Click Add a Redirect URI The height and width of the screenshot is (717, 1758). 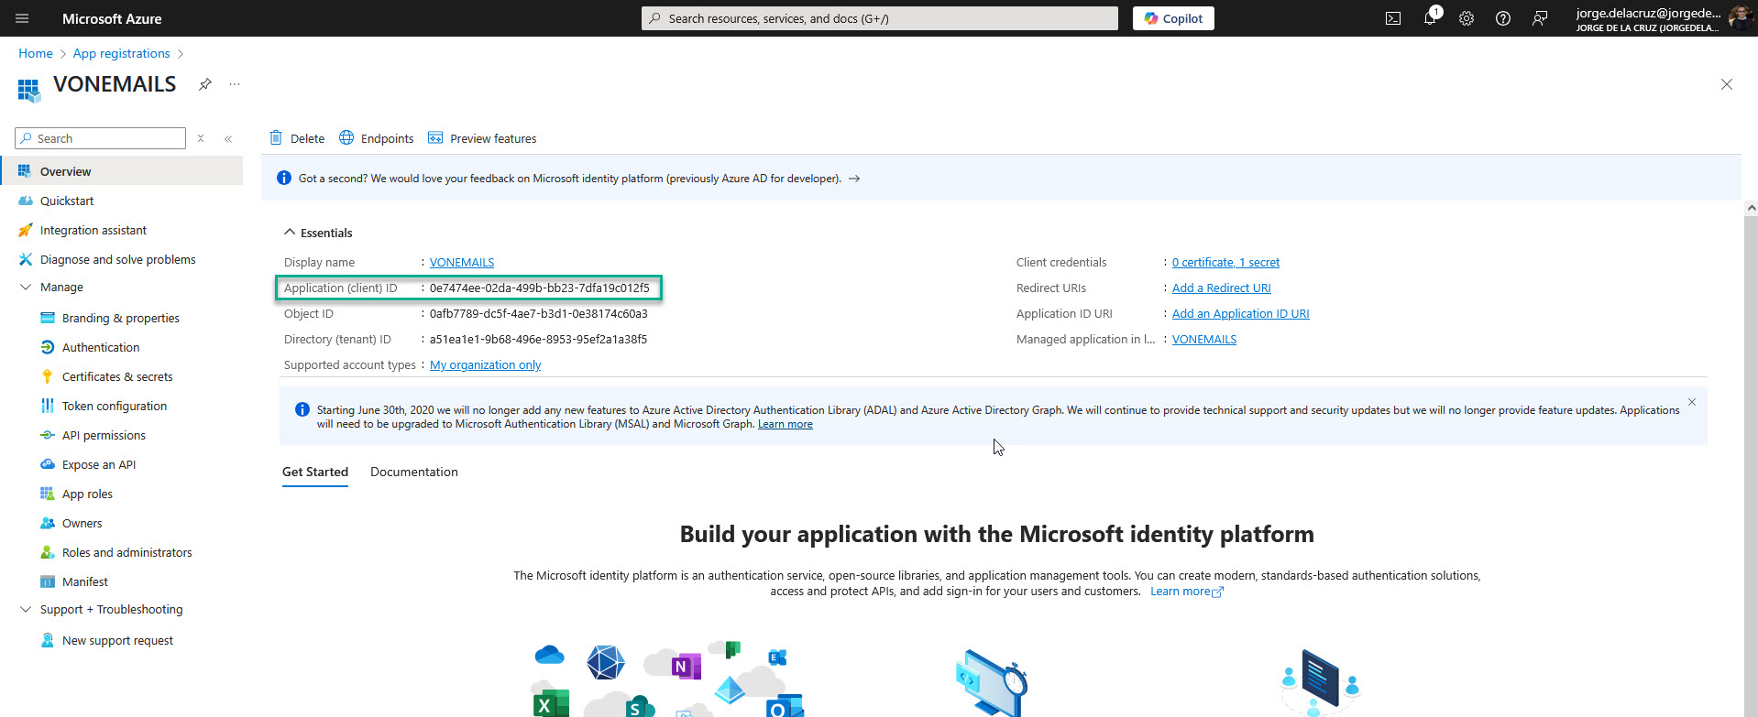tap(1221, 288)
